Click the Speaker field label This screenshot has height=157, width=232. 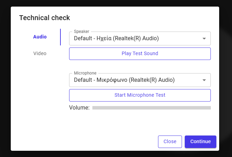(x=82, y=32)
